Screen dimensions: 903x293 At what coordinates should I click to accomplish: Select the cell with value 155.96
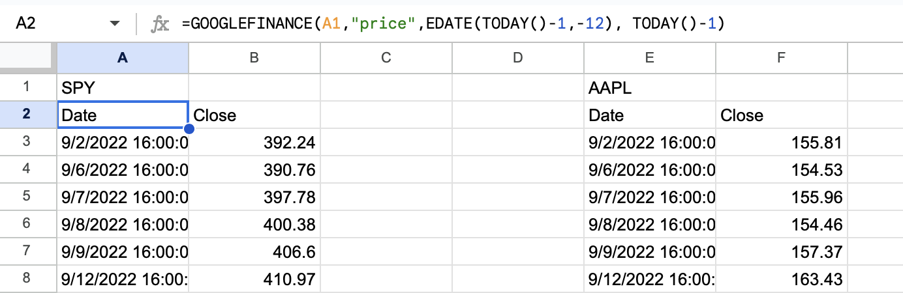(x=782, y=197)
